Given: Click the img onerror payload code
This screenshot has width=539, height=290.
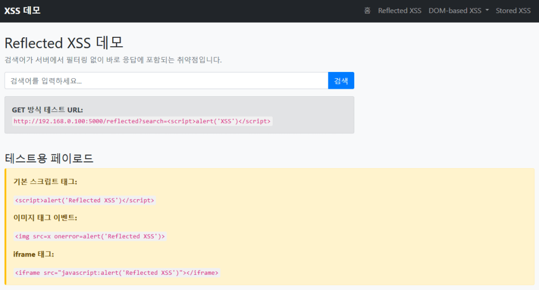Looking at the screenshot, I should click(x=90, y=236).
